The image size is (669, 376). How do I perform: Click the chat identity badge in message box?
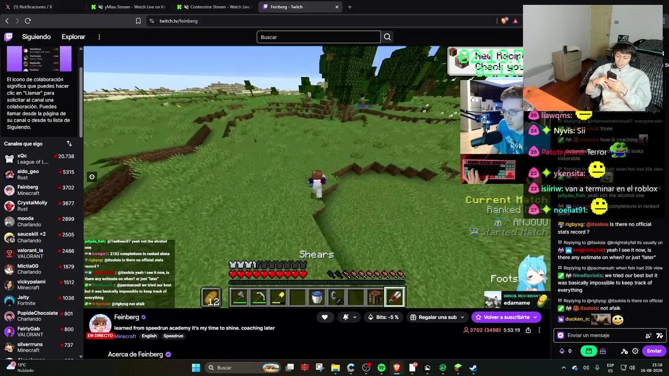(561, 335)
